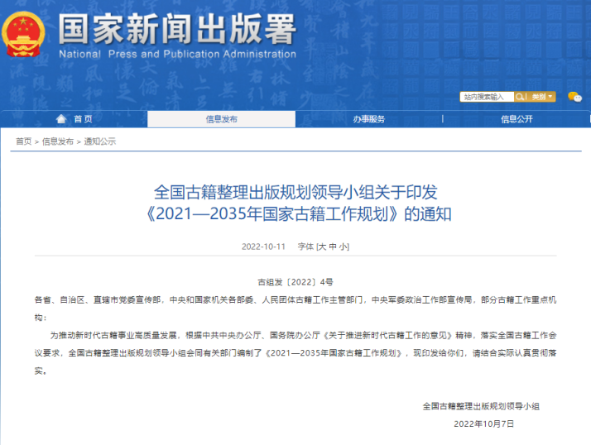The height and width of the screenshot is (445, 591).
Task: Click the national emblem logo
Action: [23, 34]
